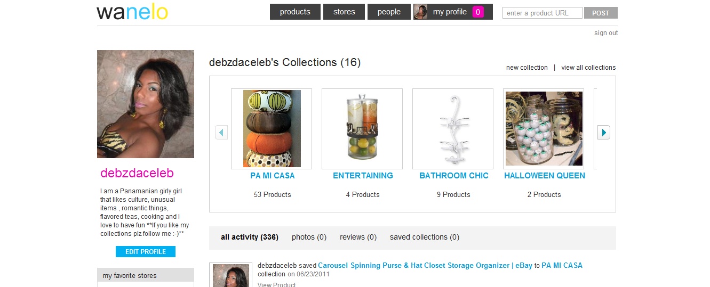Click the new collection link

[526, 68]
